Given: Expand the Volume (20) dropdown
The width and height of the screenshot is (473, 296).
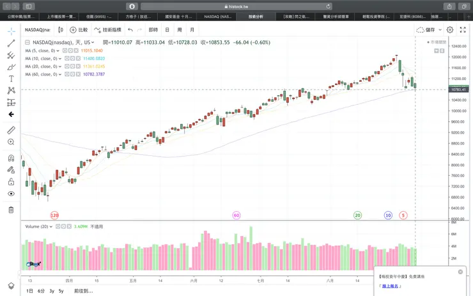Looking at the screenshot, I should (x=50, y=226).
